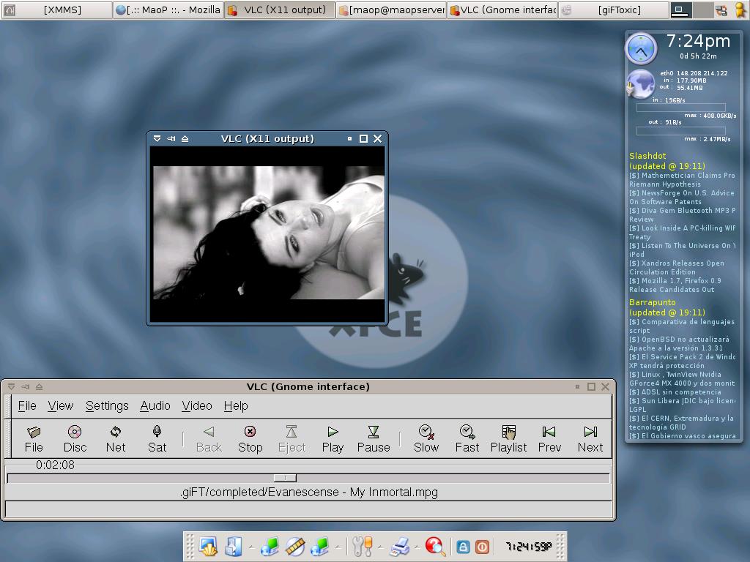
Task: Open a network stream with Net
Action: (116, 439)
